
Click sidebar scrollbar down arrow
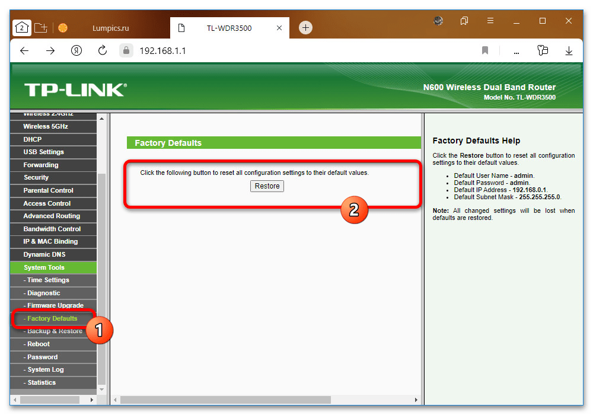point(101,389)
